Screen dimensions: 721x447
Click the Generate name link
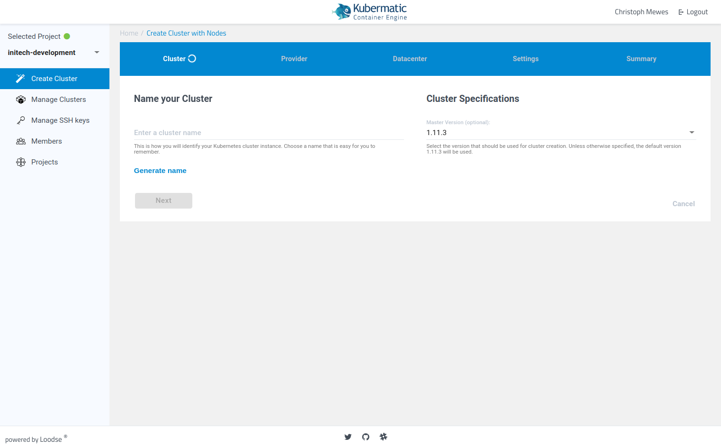160,171
